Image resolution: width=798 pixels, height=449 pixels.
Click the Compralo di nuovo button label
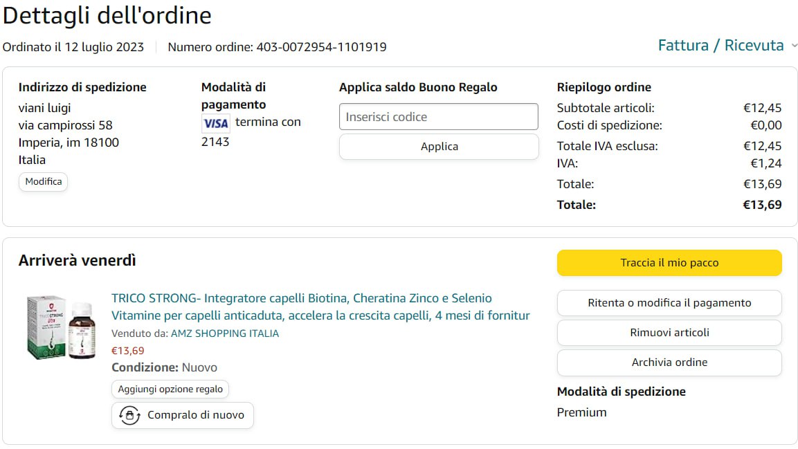(x=195, y=415)
